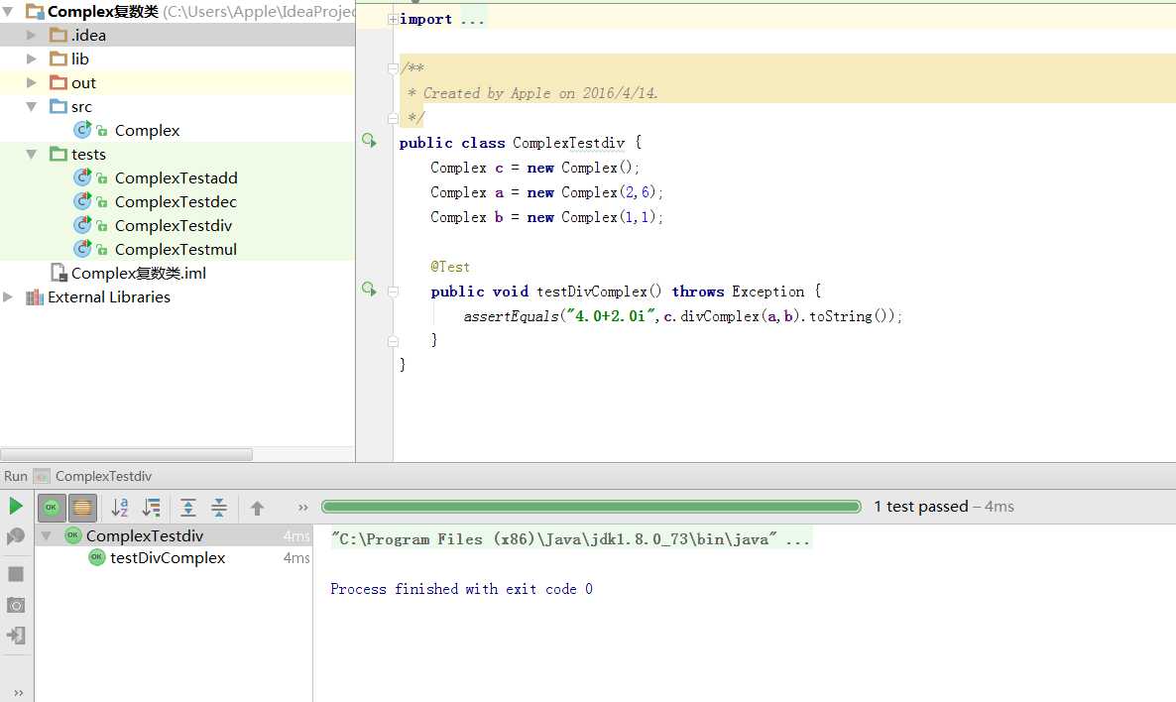
Task: Collapse the doc comment block
Action: tap(393, 68)
